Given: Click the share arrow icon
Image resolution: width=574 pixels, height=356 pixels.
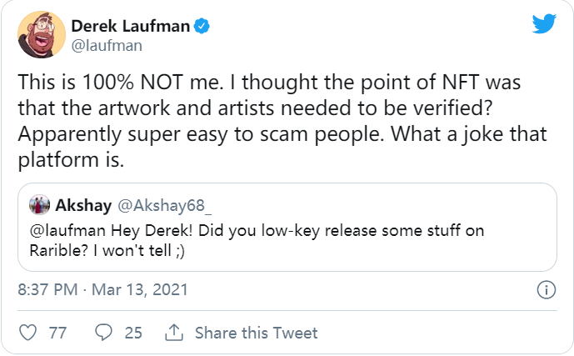Looking at the screenshot, I should click(174, 333).
